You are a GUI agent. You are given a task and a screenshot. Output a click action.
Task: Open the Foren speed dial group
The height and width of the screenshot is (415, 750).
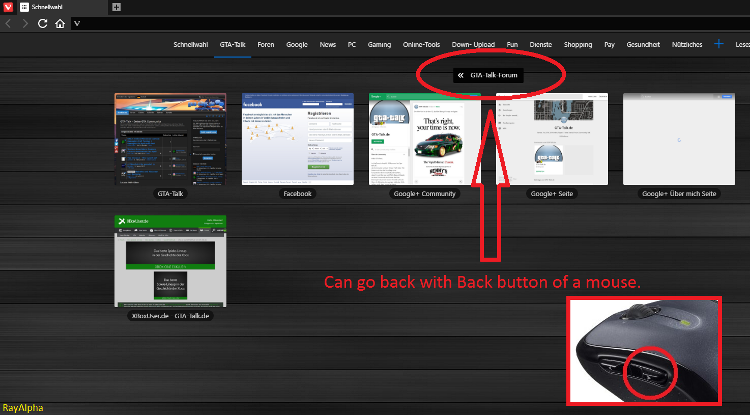click(266, 45)
